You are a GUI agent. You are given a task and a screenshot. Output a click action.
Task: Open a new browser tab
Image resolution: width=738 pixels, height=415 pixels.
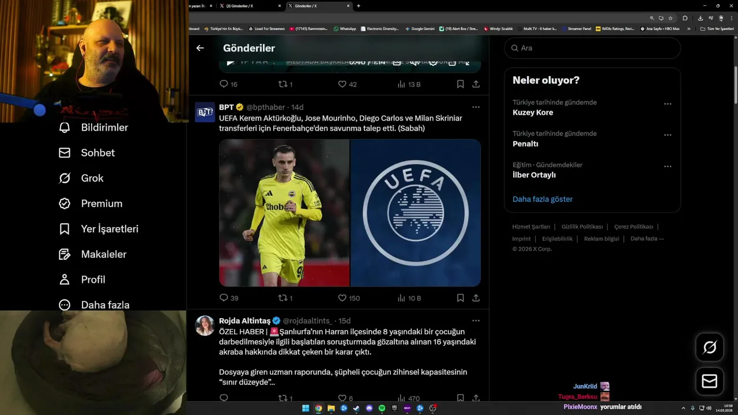359,6
